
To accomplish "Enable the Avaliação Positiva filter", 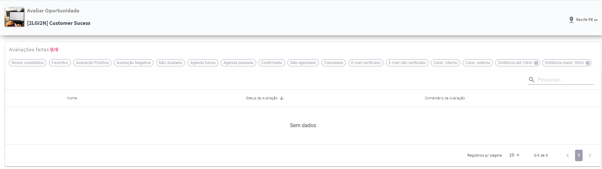I will tap(92, 63).
